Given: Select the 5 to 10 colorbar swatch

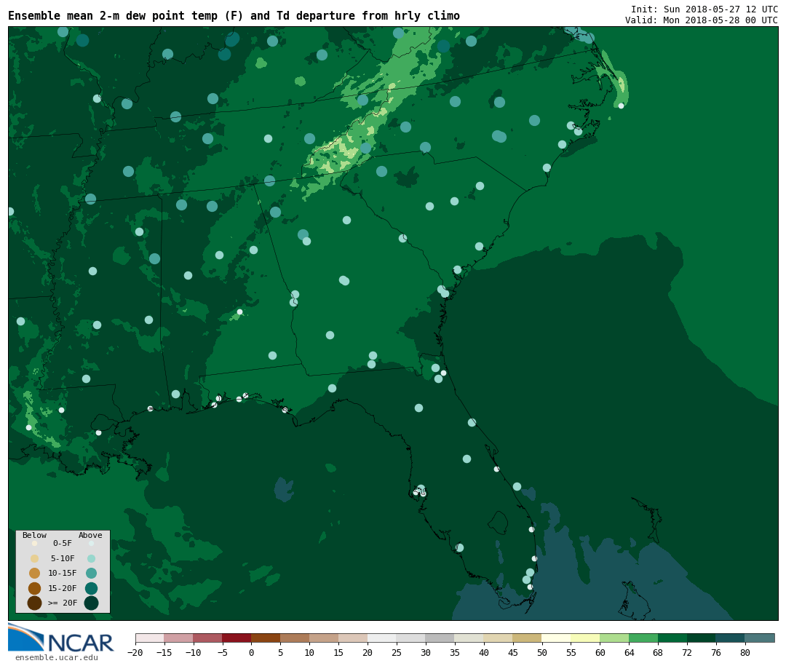Looking at the screenshot, I should [295, 638].
